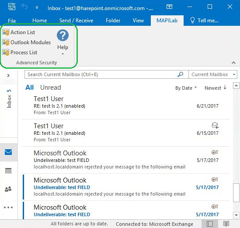This screenshot has height=228, width=240.
Task: Open the vertical Inbox 5 folder label
Action: click(9, 98)
